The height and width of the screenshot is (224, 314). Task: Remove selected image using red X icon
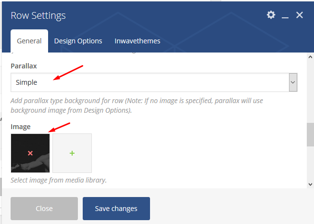[30, 153]
